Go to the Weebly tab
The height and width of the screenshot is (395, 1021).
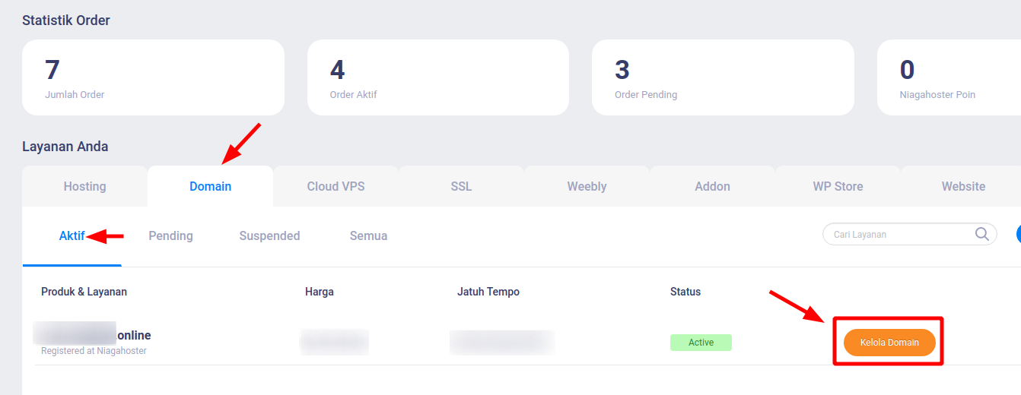[x=587, y=186]
